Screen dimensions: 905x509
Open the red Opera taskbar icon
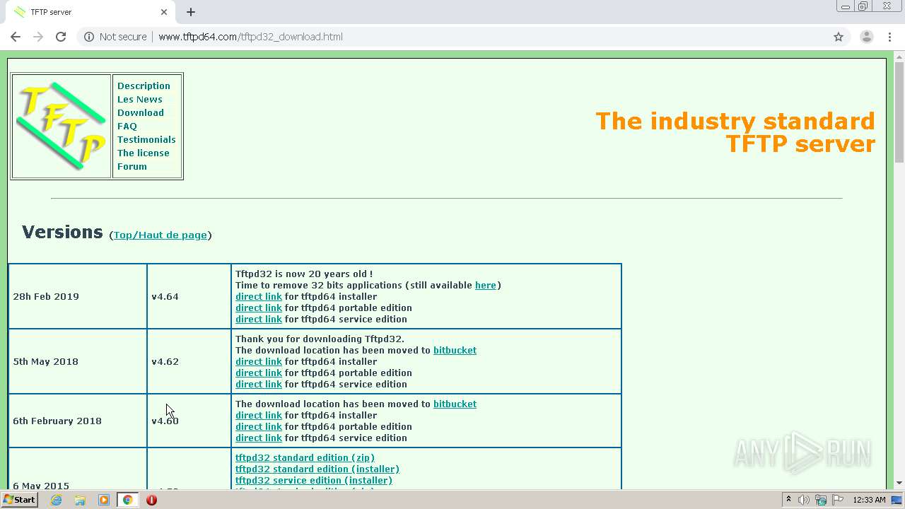point(151,500)
